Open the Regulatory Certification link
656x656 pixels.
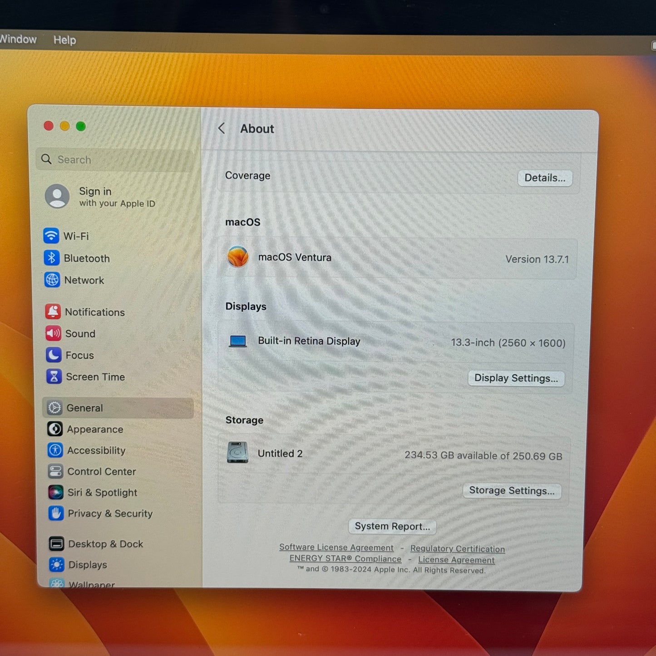458,549
